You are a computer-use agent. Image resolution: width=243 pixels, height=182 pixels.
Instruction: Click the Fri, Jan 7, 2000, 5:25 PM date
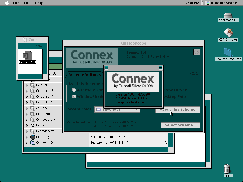coord(111,137)
